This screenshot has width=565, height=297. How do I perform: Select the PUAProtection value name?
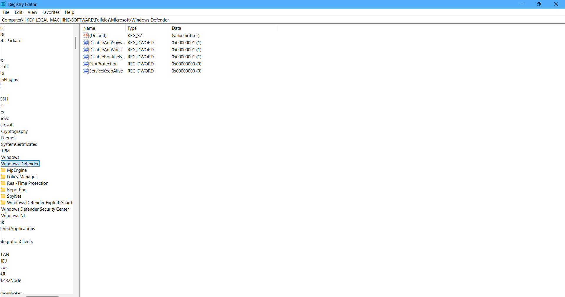tap(103, 64)
